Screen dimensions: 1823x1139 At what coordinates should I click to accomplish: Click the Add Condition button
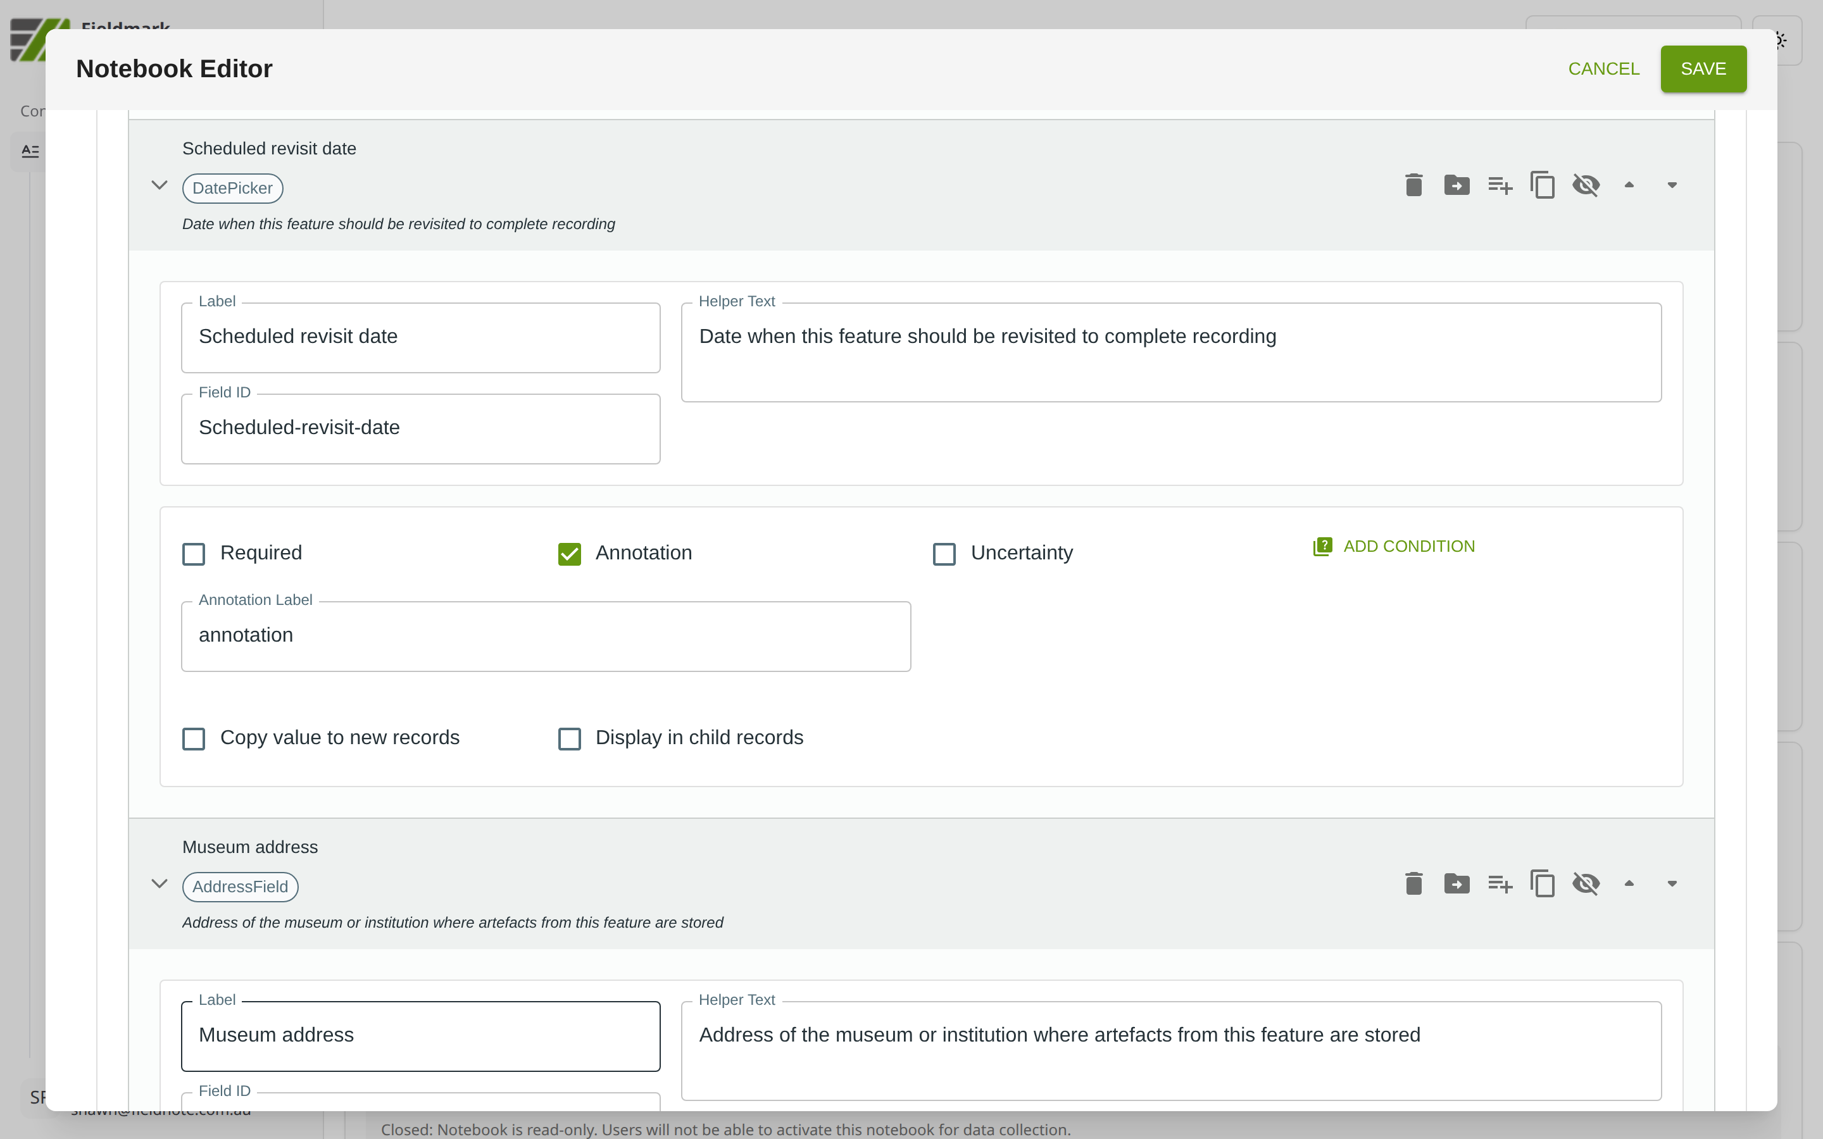pyautogui.click(x=1394, y=546)
